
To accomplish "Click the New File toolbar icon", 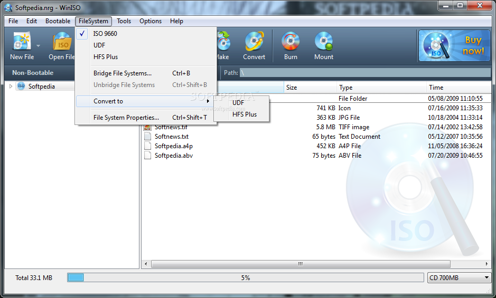I will click(22, 41).
